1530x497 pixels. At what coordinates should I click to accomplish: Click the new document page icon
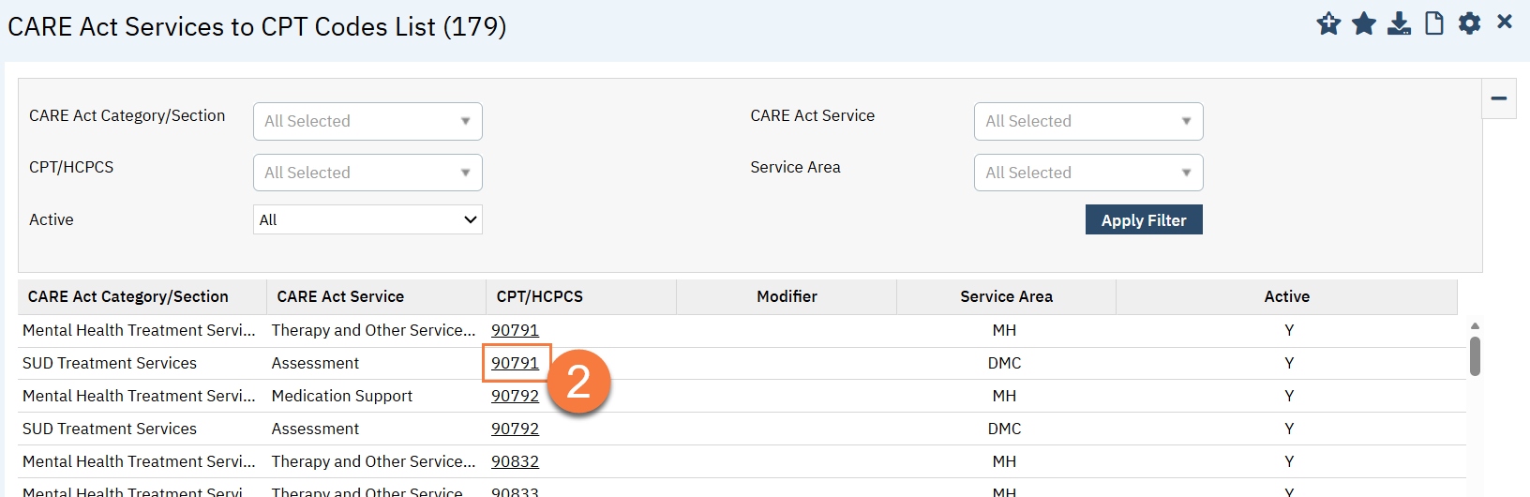(x=1433, y=23)
